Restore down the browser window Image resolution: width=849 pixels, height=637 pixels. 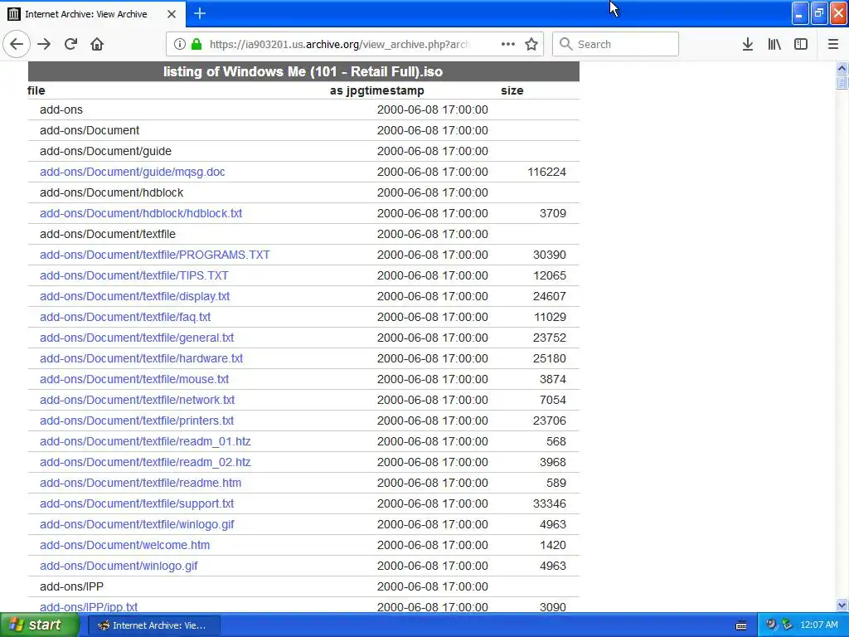click(x=819, y=13)
